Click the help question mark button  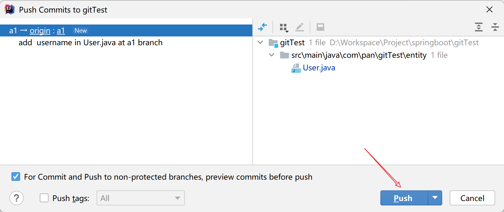click(x=17, y=198)
